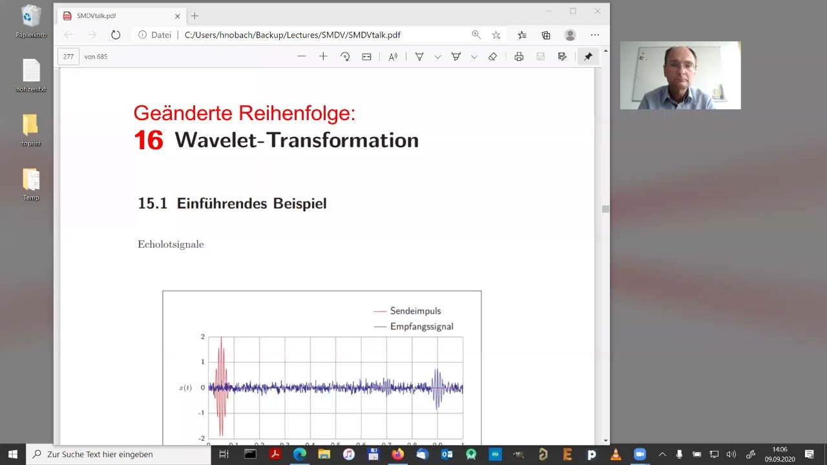Open the Favorites list icon
The height and width of the screenshot is (465, 827).
[522, 35]
